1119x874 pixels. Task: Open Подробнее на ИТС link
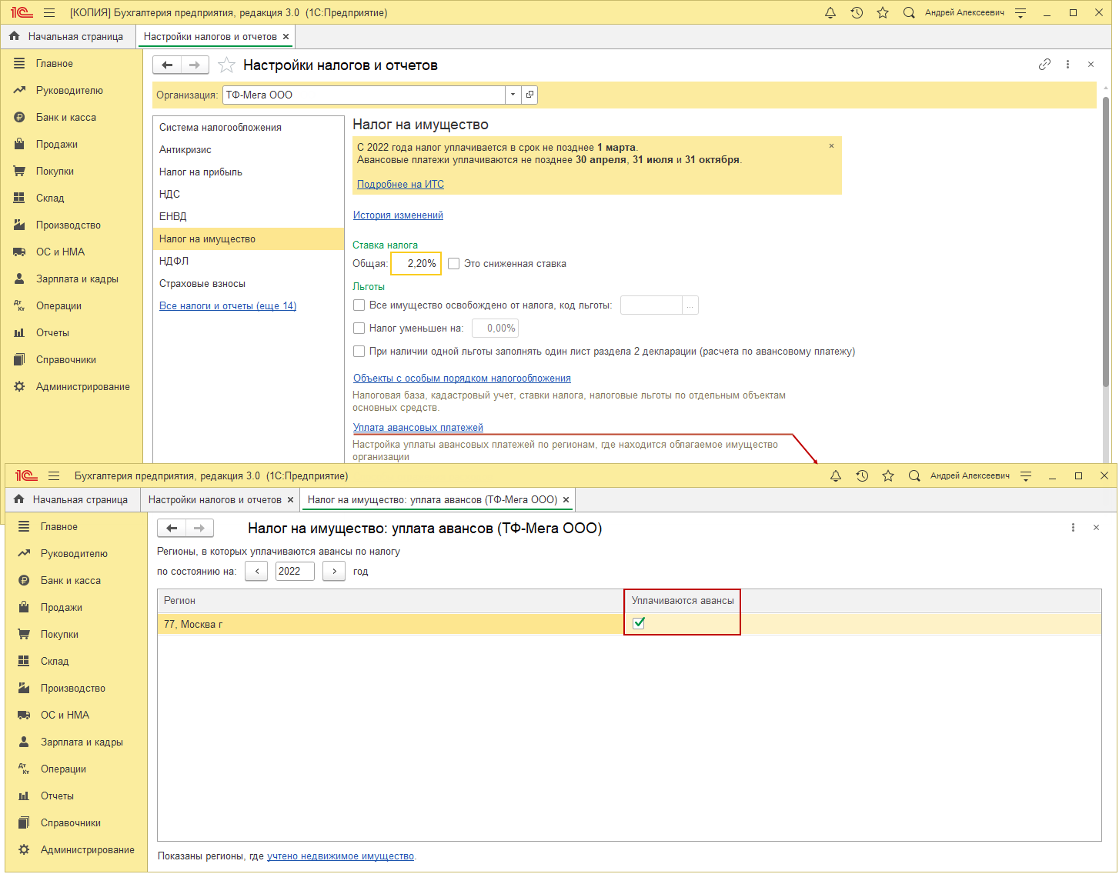point(400,185)
